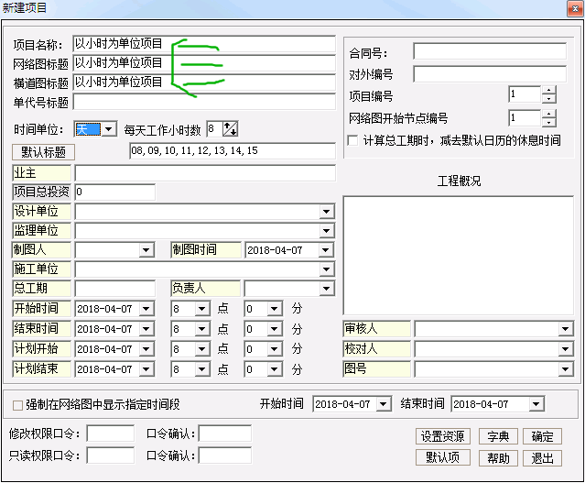The width and height of the screenshot is (585, 483).
Task: Toggle 强制在网络图中显示指定时间段 checkbox
Action: click(17, 405)
